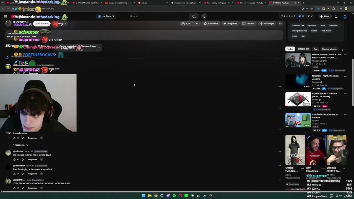Reply to @drgnfrtt's comment
Screen dimensions: 354x199
32,188
